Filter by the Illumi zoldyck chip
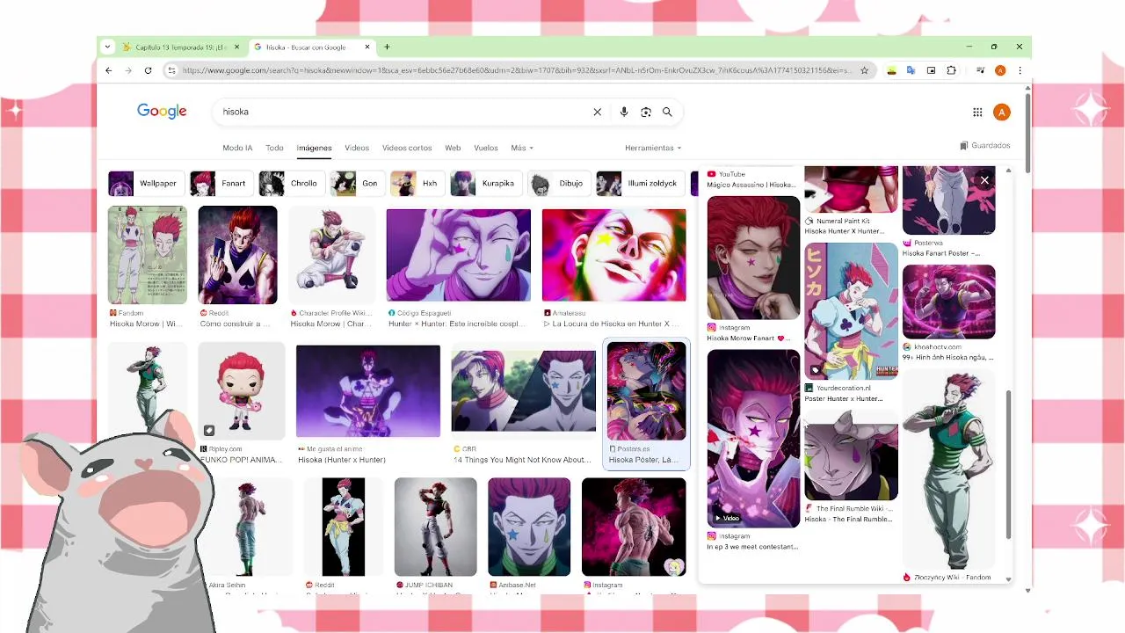Screen dimensions: 1125x633 (x=640, y=183)
